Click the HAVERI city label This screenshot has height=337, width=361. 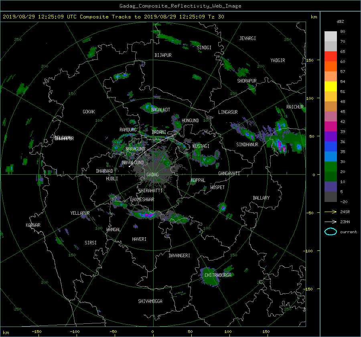click(139, 239)
